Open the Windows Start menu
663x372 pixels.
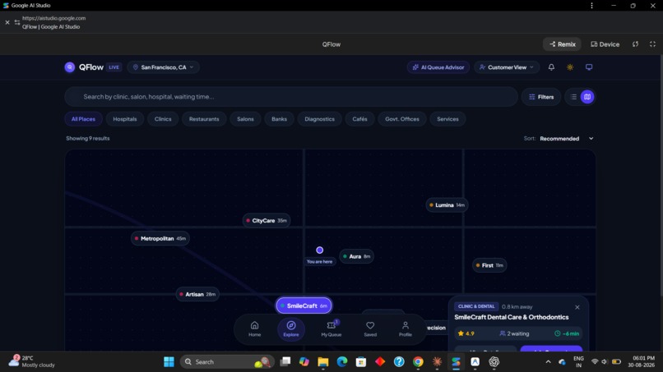[169, 362]
